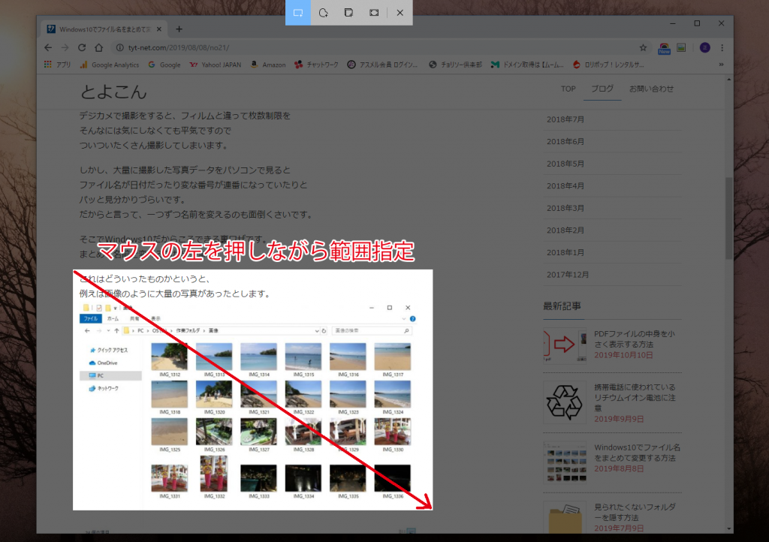Open Yahoo! JAPAN bookmark
The width and height of the screenshot is (769, 542).
coord(216,65)
